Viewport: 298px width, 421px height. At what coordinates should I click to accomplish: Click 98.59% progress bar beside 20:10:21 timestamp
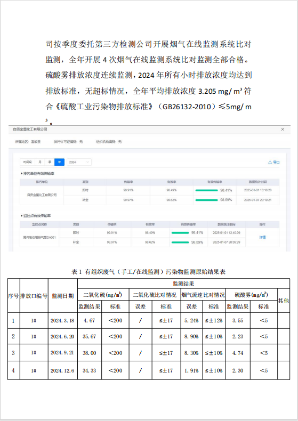pos(206,200)
